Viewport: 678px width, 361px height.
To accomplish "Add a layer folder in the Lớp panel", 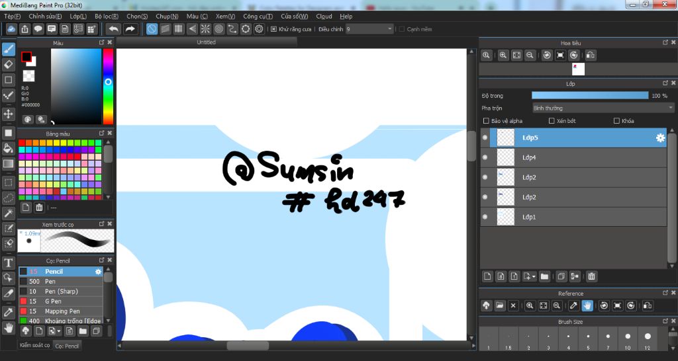I will point(544,276).
